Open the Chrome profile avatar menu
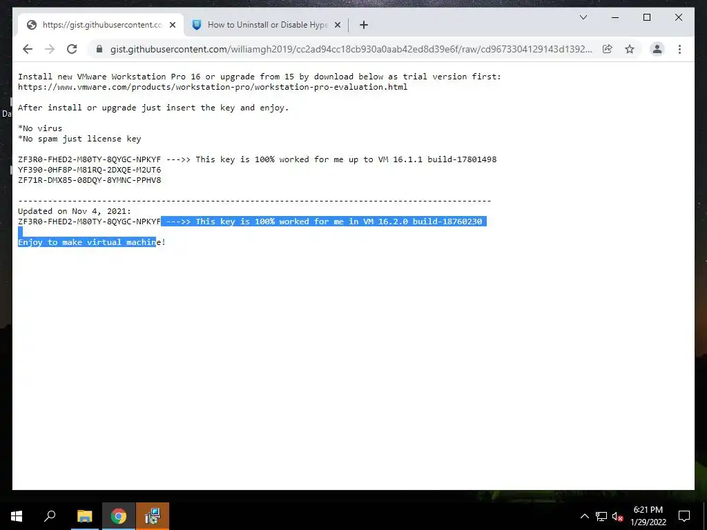 [x=657, y=49]
